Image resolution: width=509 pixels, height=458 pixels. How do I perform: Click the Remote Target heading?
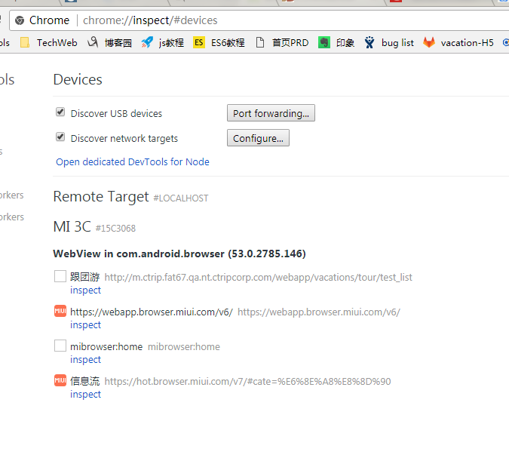pyautogui.click(x=101, y=196)
